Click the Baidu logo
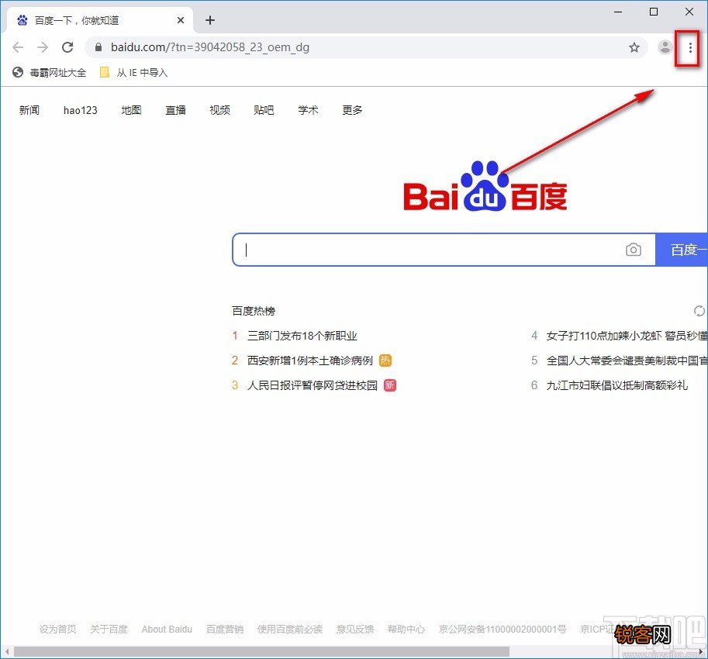Image resolution: width=708 pixels, height=659 pixels. tap(485, 186)
